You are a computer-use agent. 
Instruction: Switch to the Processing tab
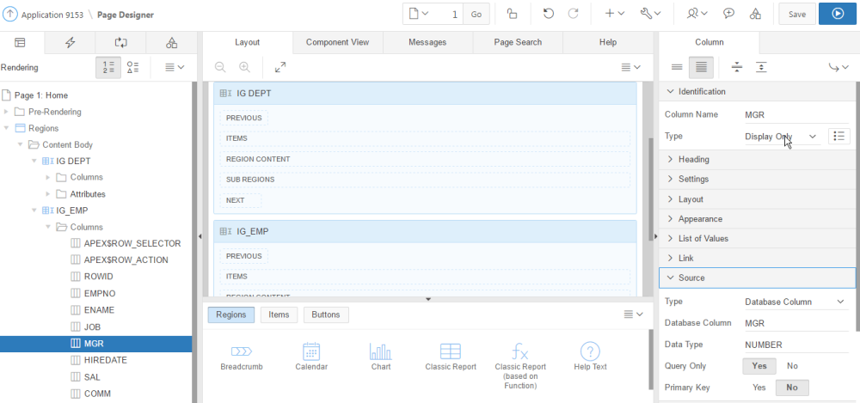120,43
